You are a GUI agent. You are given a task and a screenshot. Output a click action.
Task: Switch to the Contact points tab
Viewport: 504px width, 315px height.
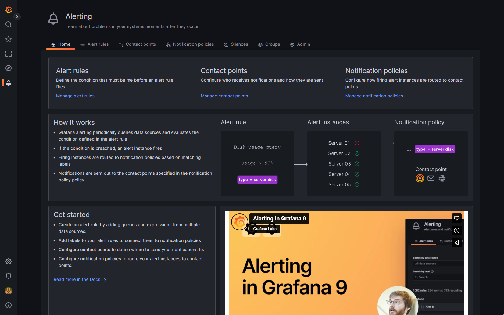pos(137,44)
